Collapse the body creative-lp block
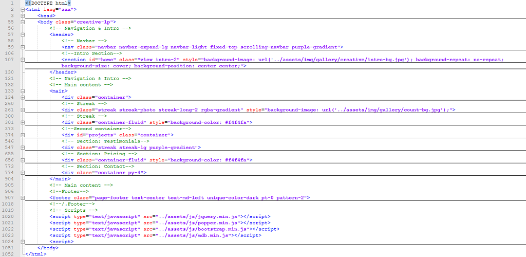 point(23,22)
